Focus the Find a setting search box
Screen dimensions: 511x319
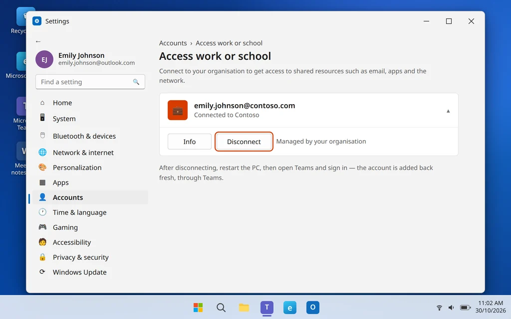[x=90, y=82]
